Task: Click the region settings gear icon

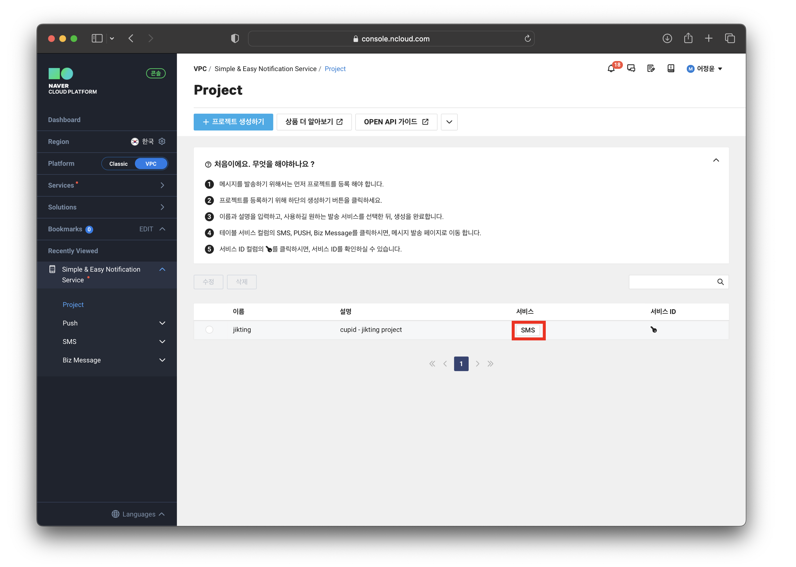Action: pos(162,141)
